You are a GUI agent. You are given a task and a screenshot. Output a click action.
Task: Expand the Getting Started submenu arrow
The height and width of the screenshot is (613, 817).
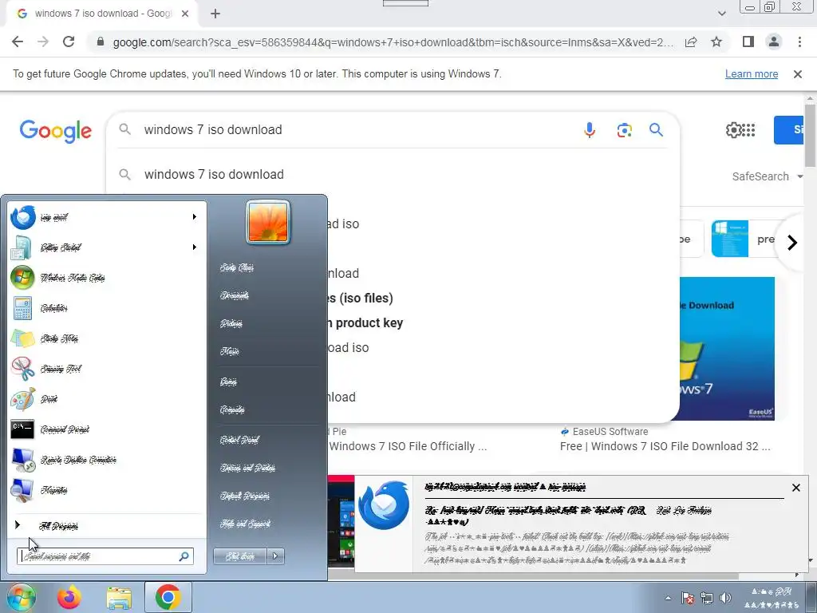[195, 247]
